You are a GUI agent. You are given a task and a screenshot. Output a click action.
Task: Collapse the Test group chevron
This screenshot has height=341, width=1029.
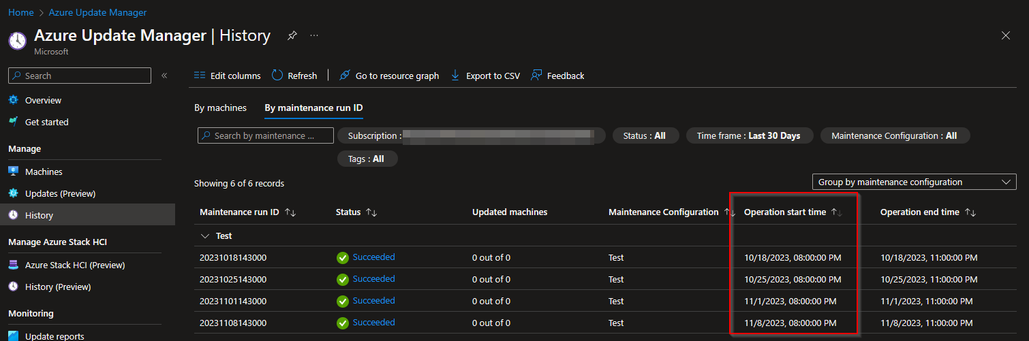(x=205, y=236)
